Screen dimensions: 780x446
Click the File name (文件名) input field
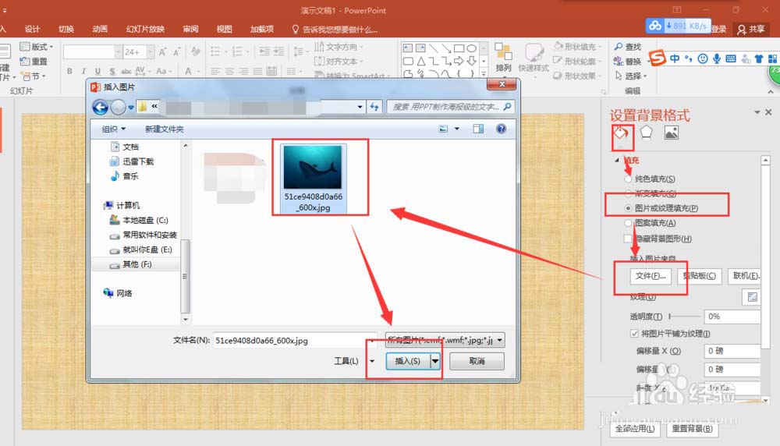[x=296, y=341]
